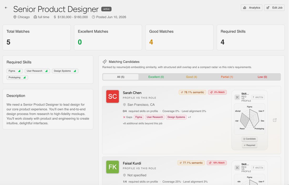
Task: Show the Partial (1) candidates tab
Action: (227, 77)
